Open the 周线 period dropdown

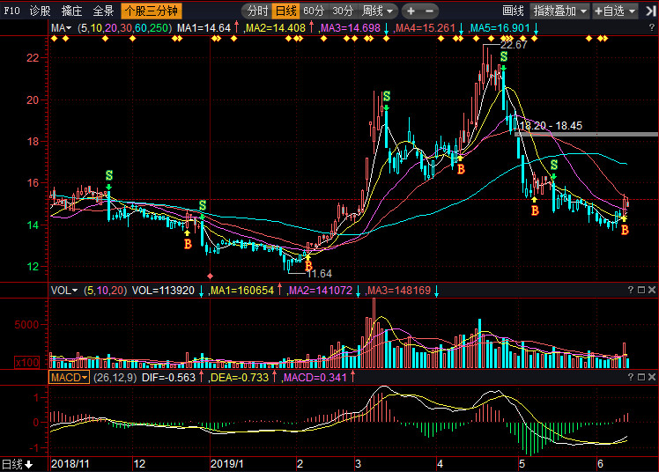pyautogui.click(x=378, y=11)
